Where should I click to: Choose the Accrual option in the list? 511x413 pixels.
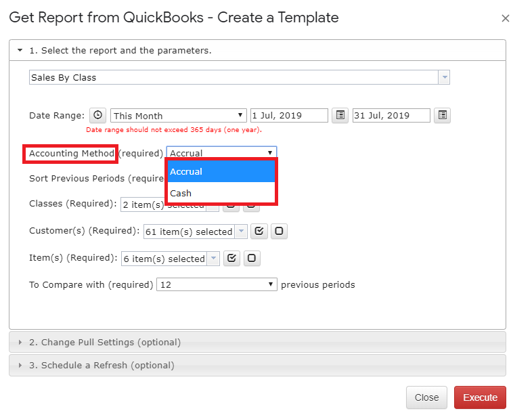click(221, 171)
